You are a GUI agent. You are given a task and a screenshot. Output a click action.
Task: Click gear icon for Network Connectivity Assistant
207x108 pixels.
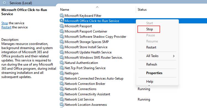pyautogui.click(x=62, y=94)
